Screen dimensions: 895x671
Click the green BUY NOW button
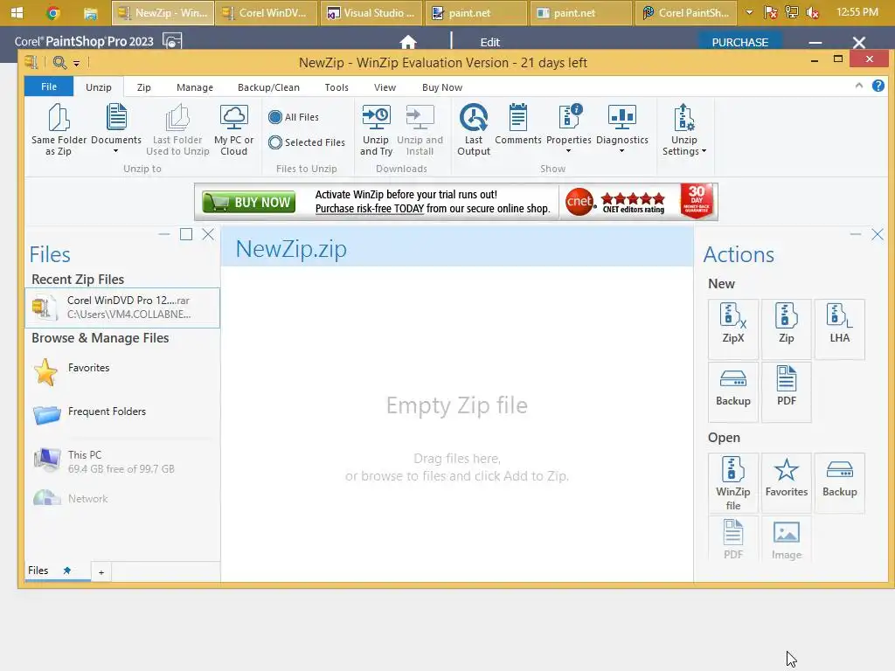[x=249, y=202]
